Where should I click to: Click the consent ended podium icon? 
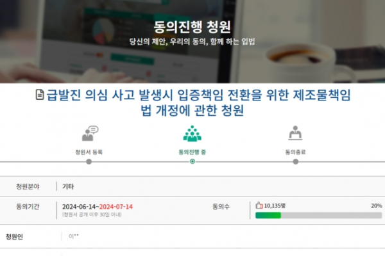(x=295, y=133)
